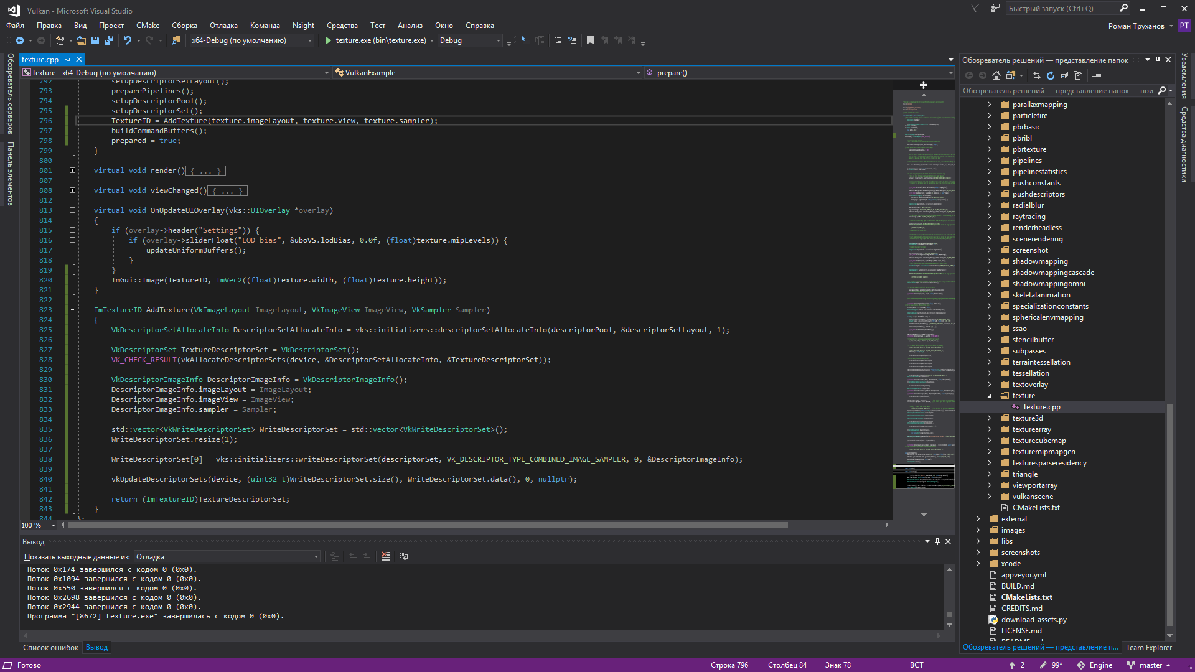Open the VulkanExample class navigation dropdown

pos(487,73)
